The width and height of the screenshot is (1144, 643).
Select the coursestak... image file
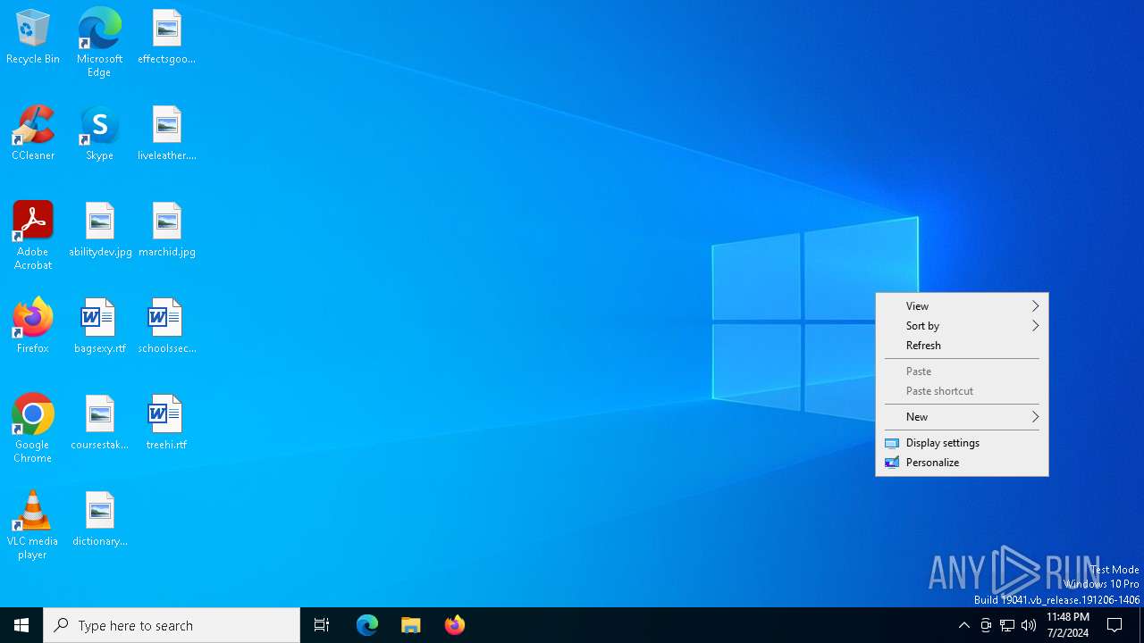click(99, 423)
